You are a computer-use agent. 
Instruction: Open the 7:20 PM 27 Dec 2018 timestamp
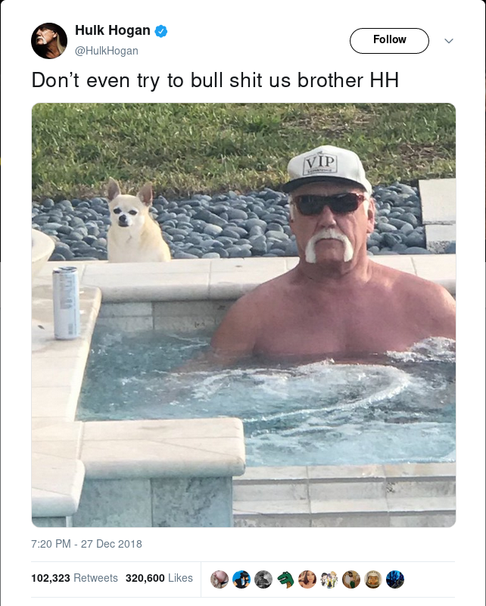(86, 544)
